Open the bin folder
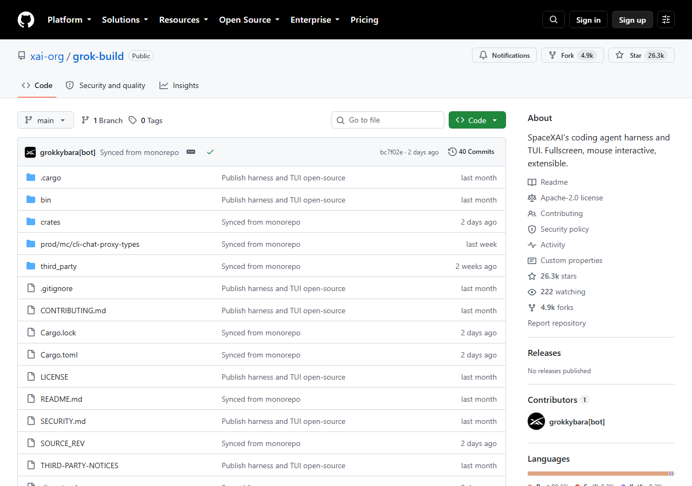692x486 pixels. 46,200
